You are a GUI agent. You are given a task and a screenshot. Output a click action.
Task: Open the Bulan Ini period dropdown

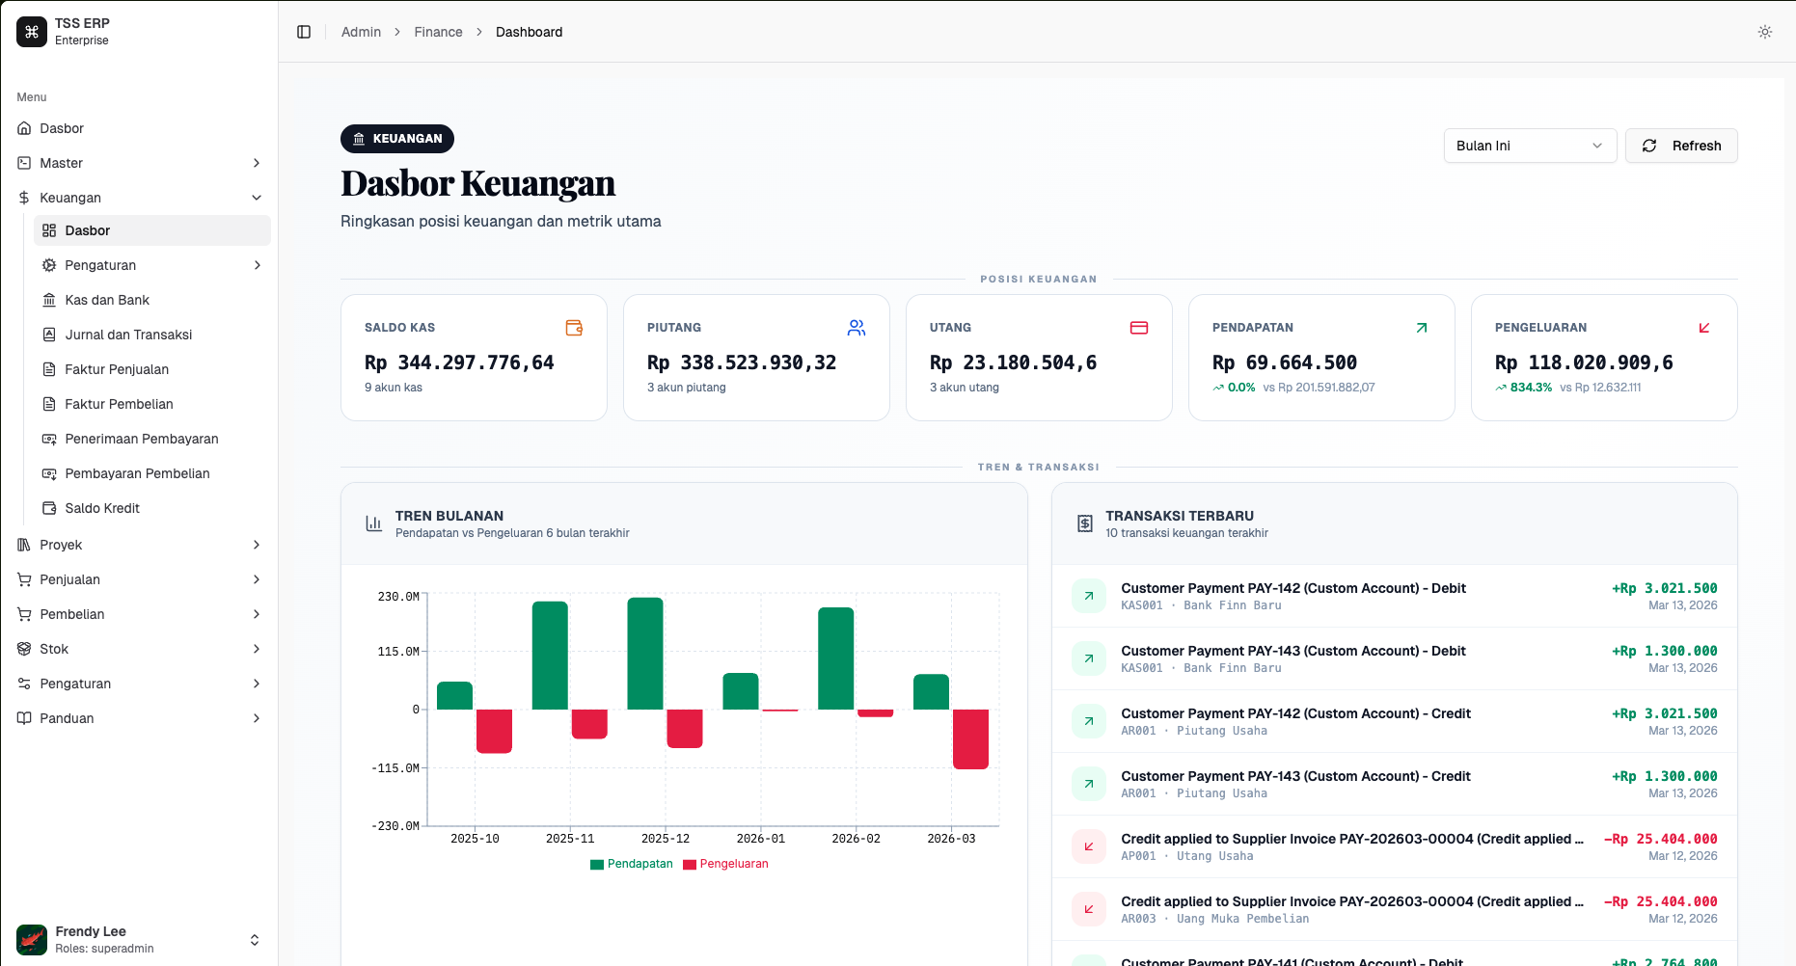(1530, 146)
